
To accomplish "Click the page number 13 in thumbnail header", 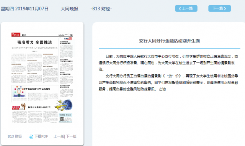I will click(x=71, y=35).
